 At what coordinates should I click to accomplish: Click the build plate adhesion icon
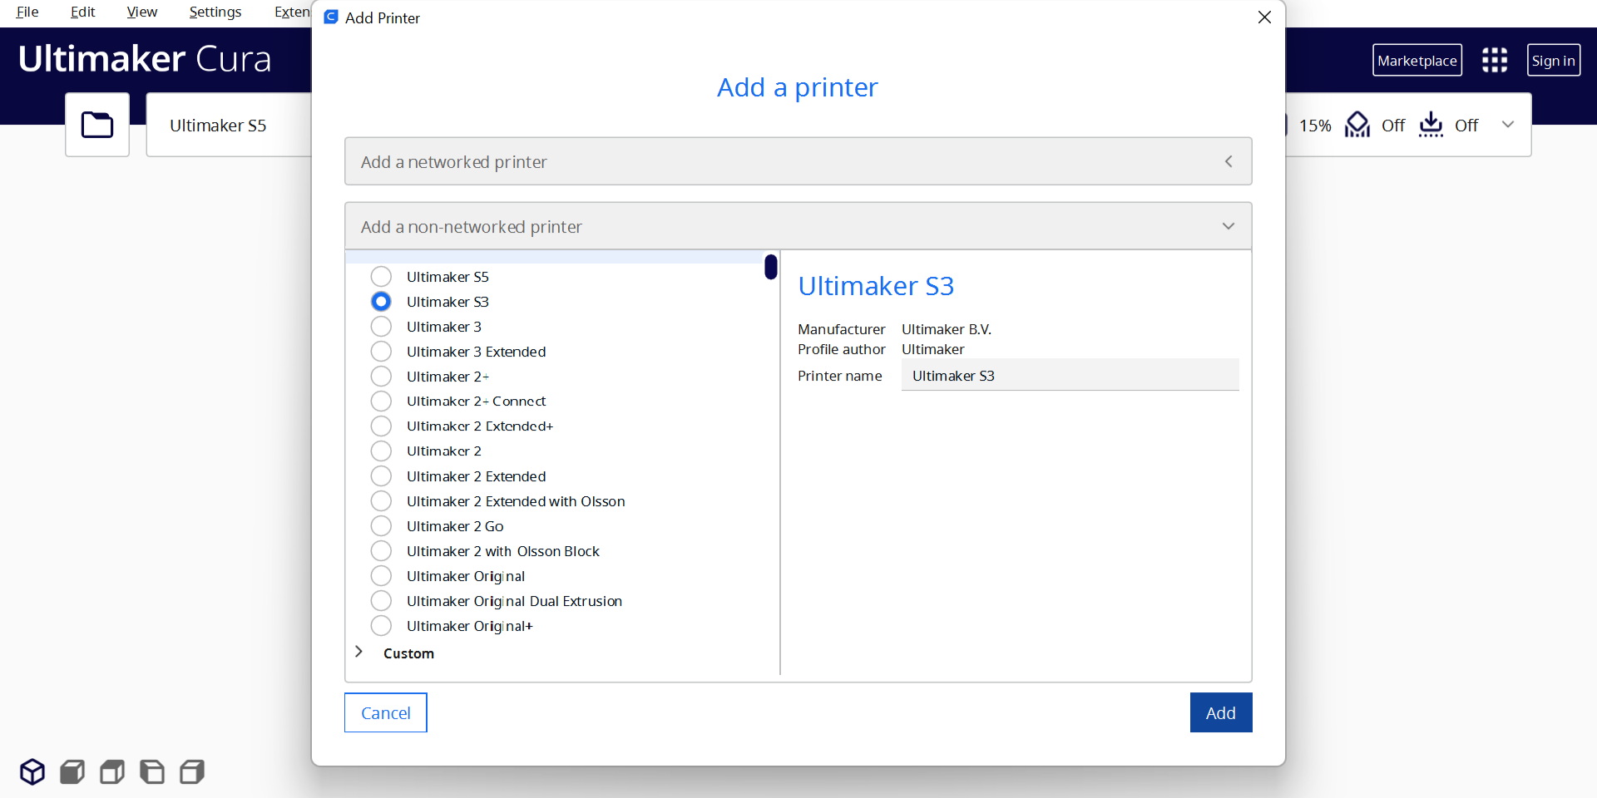(x=1431, y=125)
